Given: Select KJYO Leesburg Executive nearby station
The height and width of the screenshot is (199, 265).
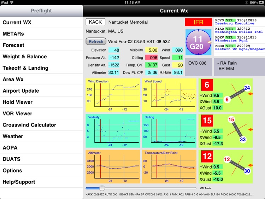Looking at the screenshot, I should click(239, 22).
